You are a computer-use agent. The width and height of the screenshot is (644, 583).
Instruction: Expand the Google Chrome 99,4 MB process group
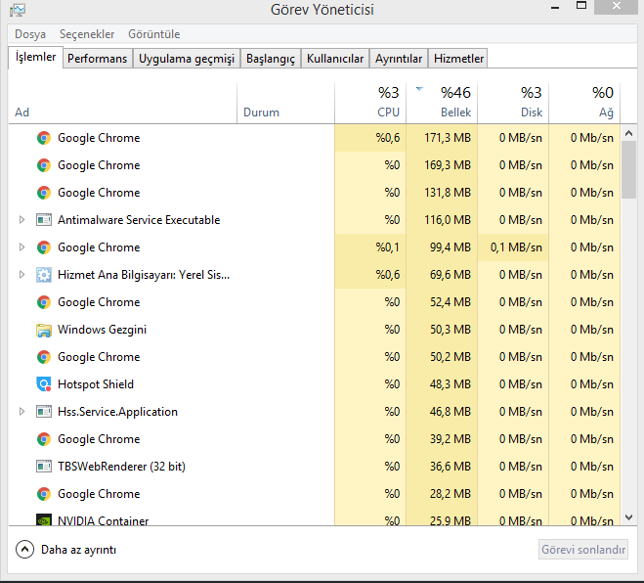22,247
